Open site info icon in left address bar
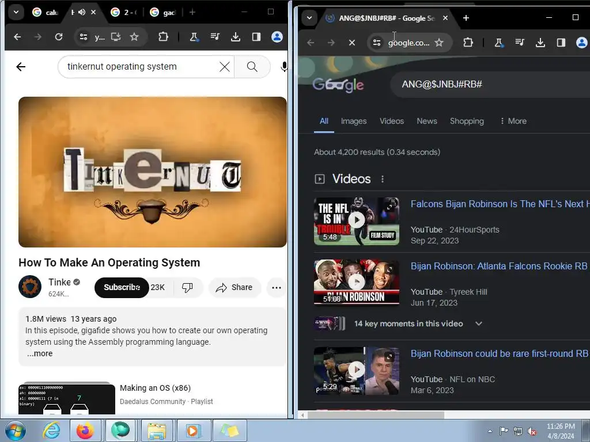This screenshot has width=590, height=442. point(84,37)
